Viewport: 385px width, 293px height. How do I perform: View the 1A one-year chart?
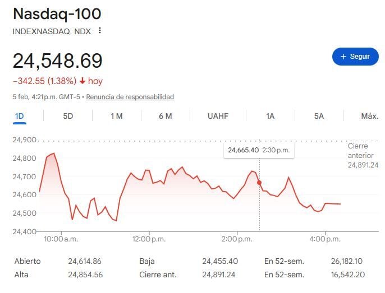[271, 116]
